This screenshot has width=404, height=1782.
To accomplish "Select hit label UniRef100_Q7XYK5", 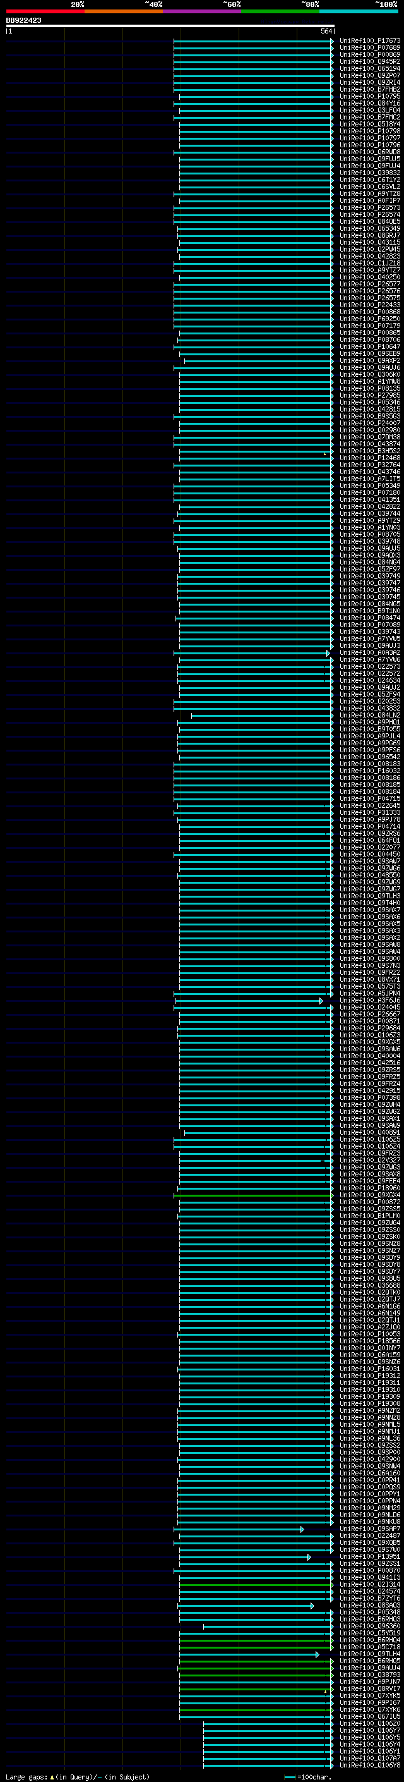I will click(x=370, y=1695).
